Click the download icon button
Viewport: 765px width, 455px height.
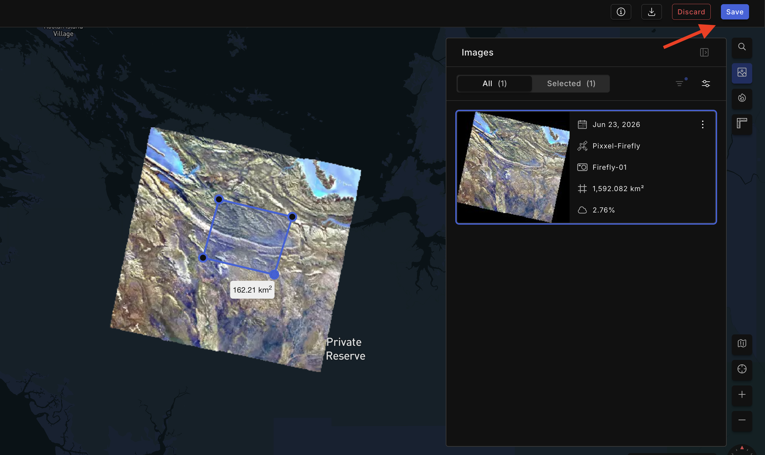[x=651, y=12]
